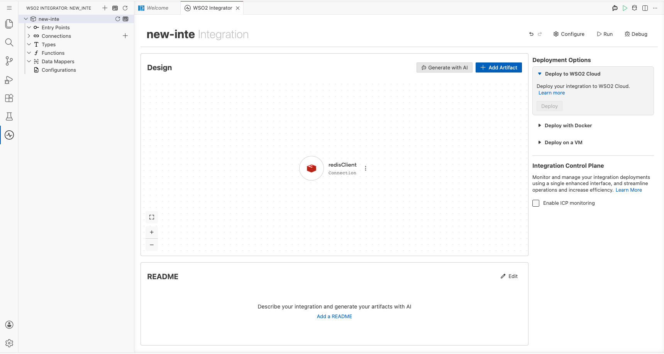Switch to the Welcome tab
Screen dimensions: 664x354
[158, 8]
